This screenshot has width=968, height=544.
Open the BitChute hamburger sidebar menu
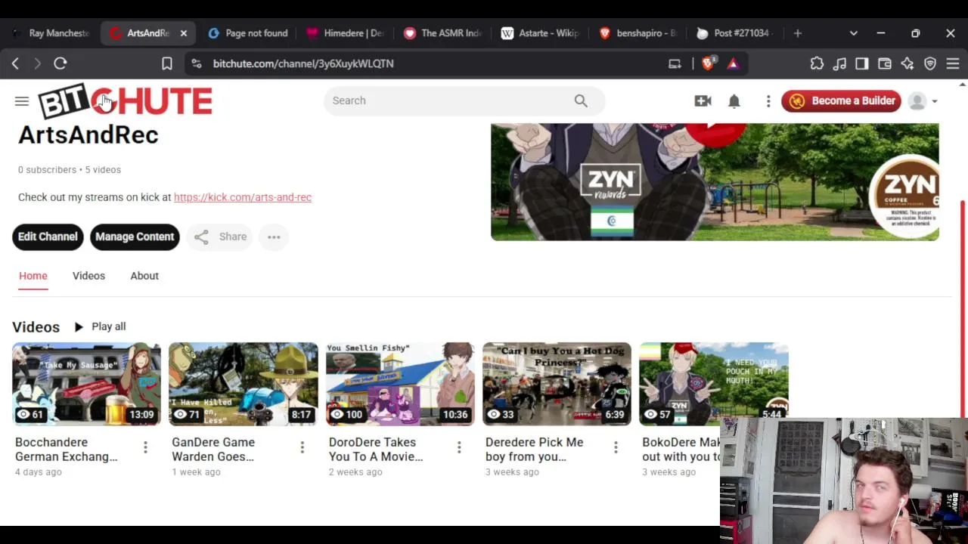click(22, 100)
